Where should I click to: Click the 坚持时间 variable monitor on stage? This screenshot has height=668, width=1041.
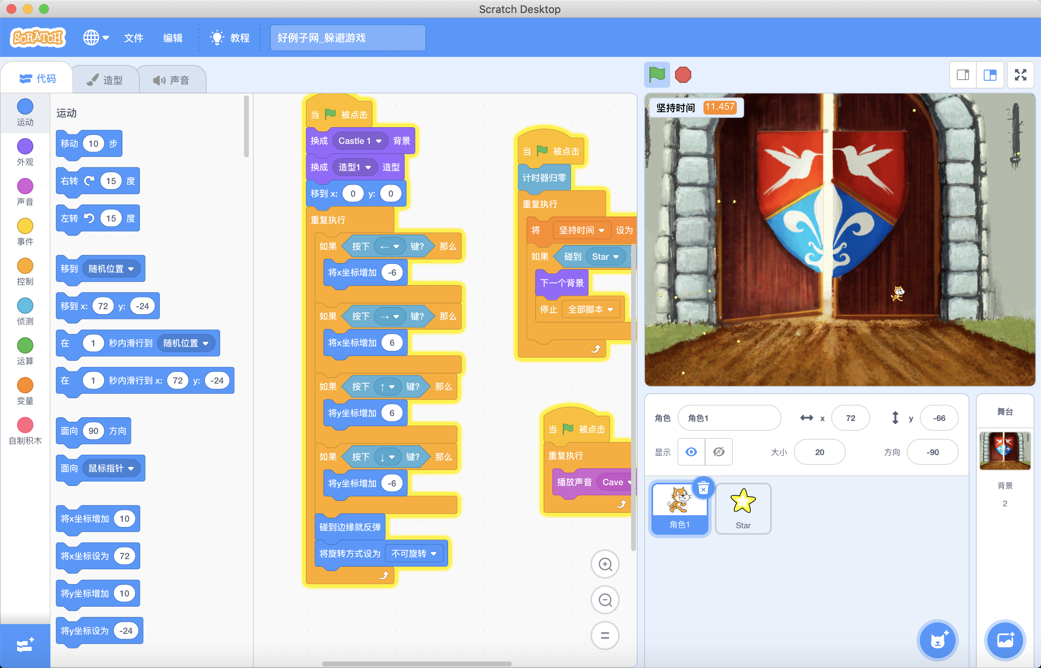tap(696, 107)
